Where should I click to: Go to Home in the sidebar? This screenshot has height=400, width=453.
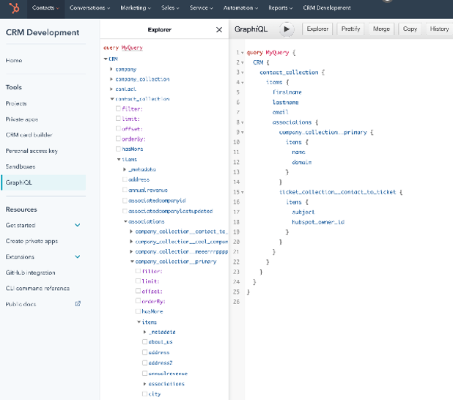point(14,60)
